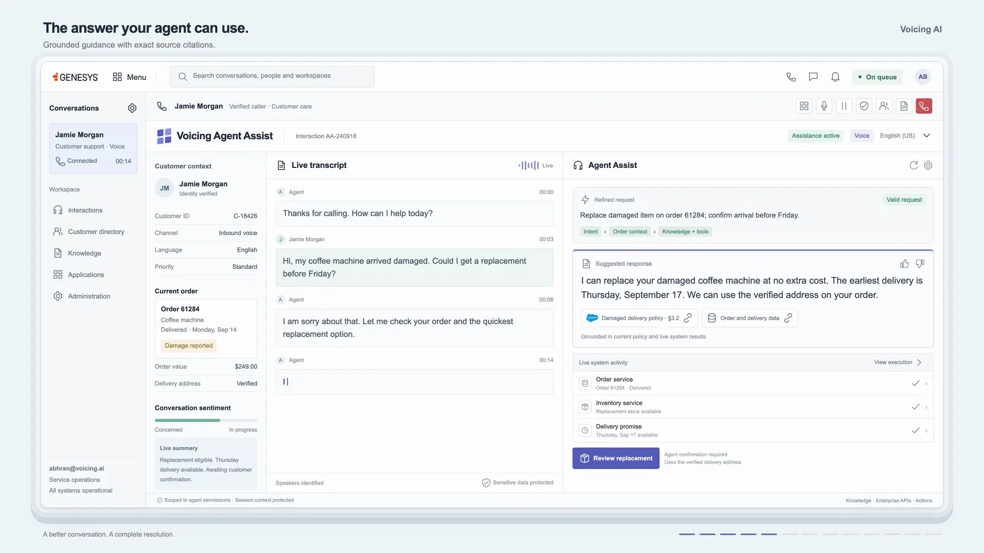Image resolution: width=984 pixels, height=553 pixels.
Task: Click the add participants people icon
Action: (884, 106)
